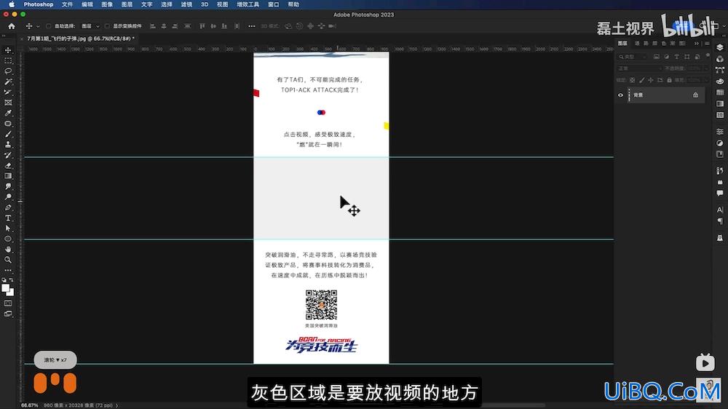Expand the status bar info arrow

[116, 405]
